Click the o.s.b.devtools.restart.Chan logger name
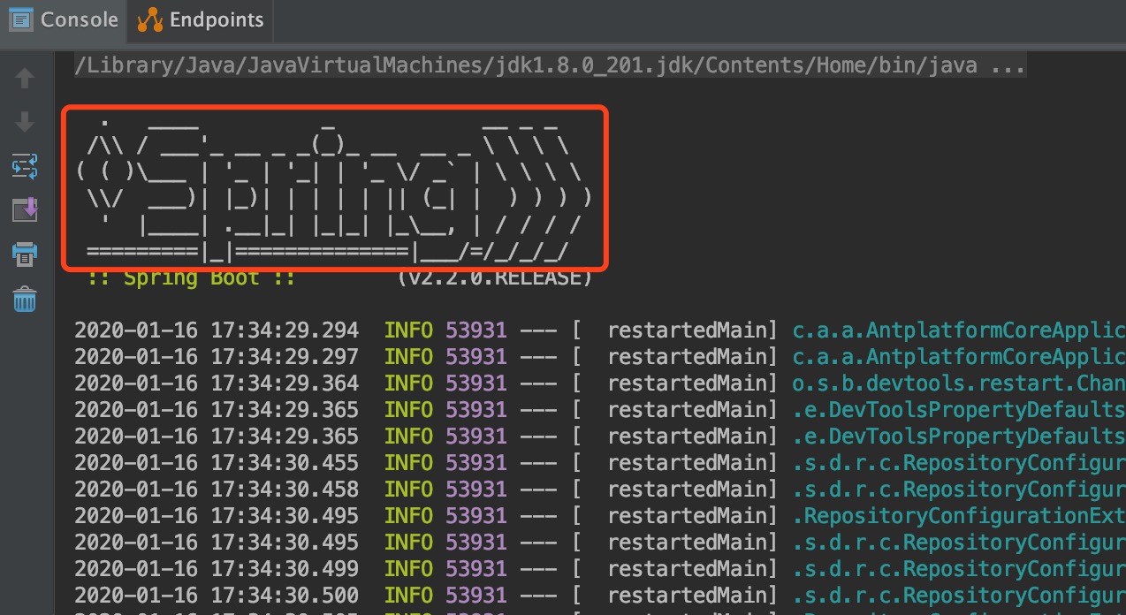 (x=959, y=383)
